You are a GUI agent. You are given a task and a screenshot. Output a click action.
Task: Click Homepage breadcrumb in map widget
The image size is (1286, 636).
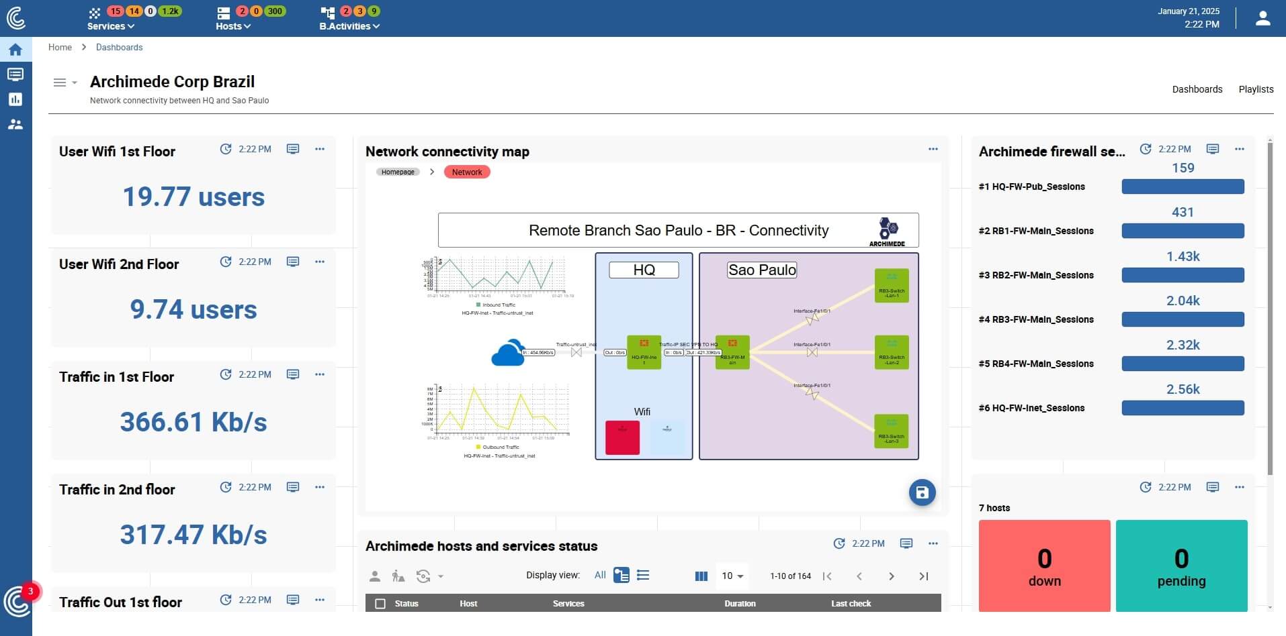398,172
